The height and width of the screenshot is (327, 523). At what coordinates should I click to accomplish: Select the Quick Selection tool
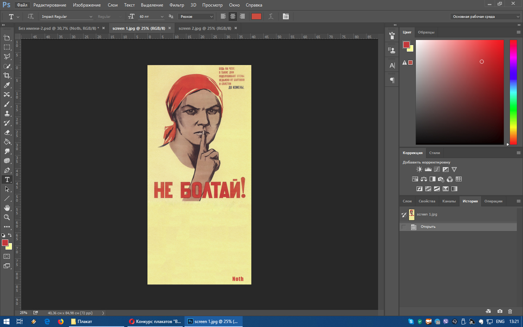7,66
